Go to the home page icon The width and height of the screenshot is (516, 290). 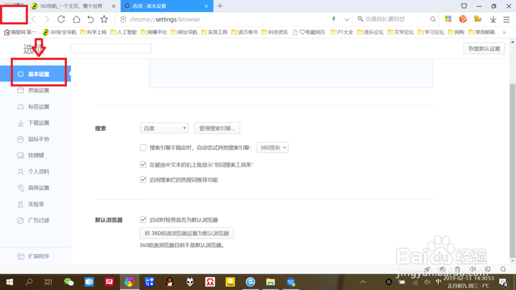(76, 20)
